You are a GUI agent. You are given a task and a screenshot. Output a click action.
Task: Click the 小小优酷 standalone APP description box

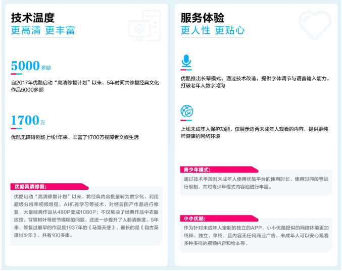256,235
